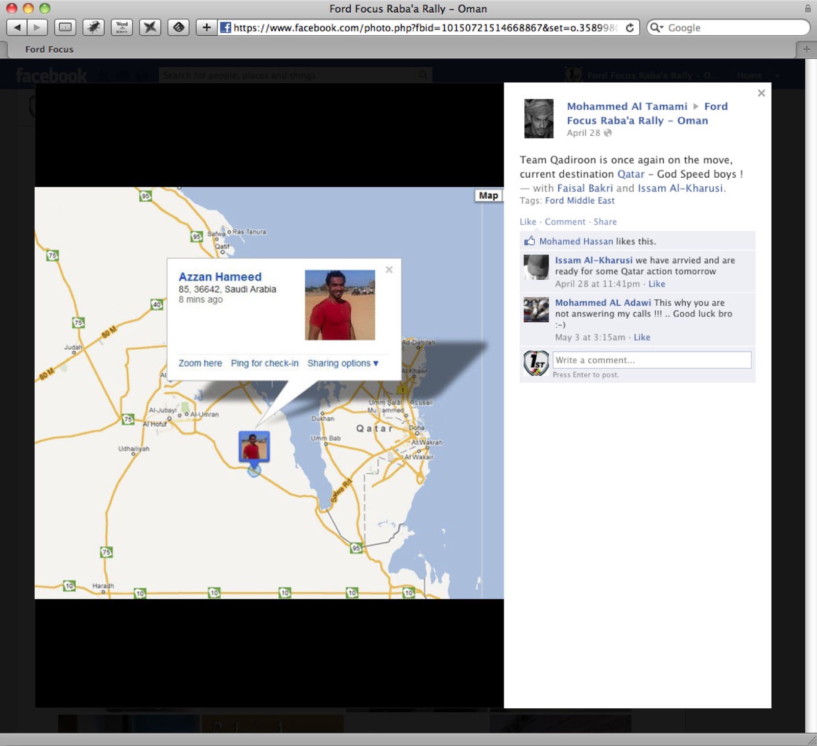Open Faisal Bakri's tagged profile
The height and width of the screenshot is (746, 817).
585,188
